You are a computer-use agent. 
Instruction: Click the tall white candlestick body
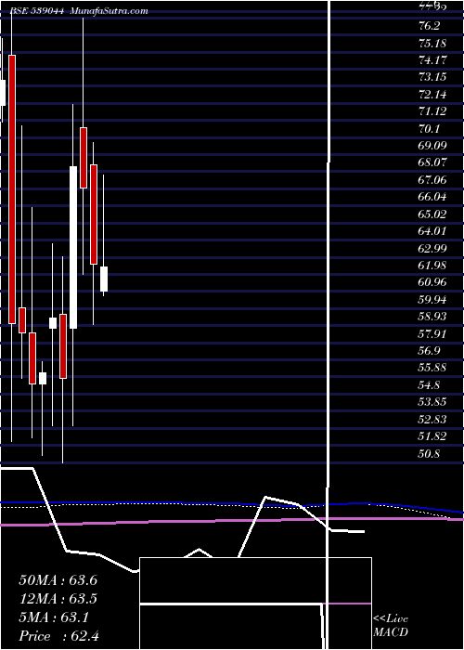pos(73,248)
